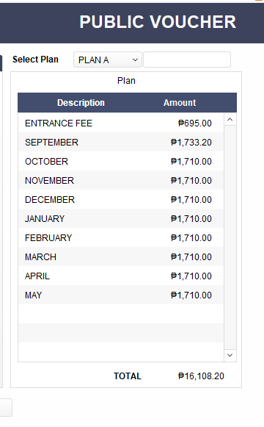
Task: Select the FEBRUARY row
Action: point(121,237)
